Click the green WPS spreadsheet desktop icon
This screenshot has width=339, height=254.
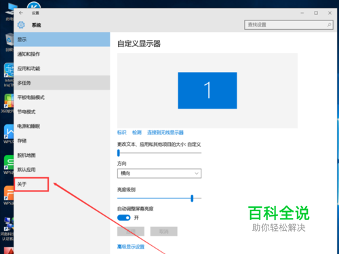pos(8,165)
